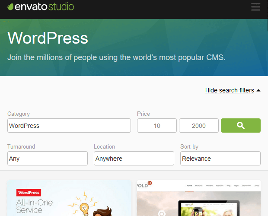The height and width of the screenshot is (216, 268).
Task: Click the green search magnifier button
Action: tap(241, 126)
